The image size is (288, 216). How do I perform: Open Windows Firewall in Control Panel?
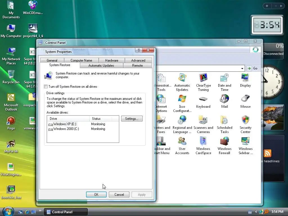coord(224,146)
